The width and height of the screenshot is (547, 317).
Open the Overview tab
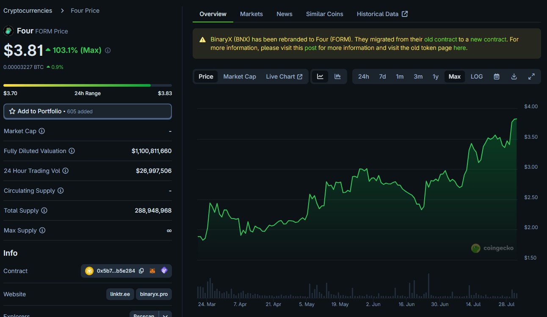coord(213,14)
